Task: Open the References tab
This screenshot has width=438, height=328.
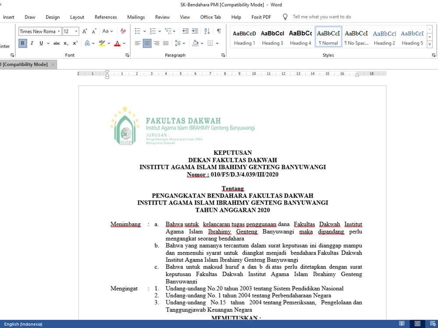Action: (x=106, y=17)
